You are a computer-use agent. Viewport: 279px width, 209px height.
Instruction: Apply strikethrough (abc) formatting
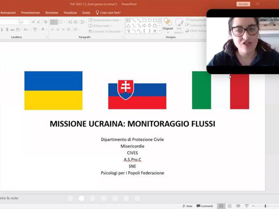coord(12,30)
